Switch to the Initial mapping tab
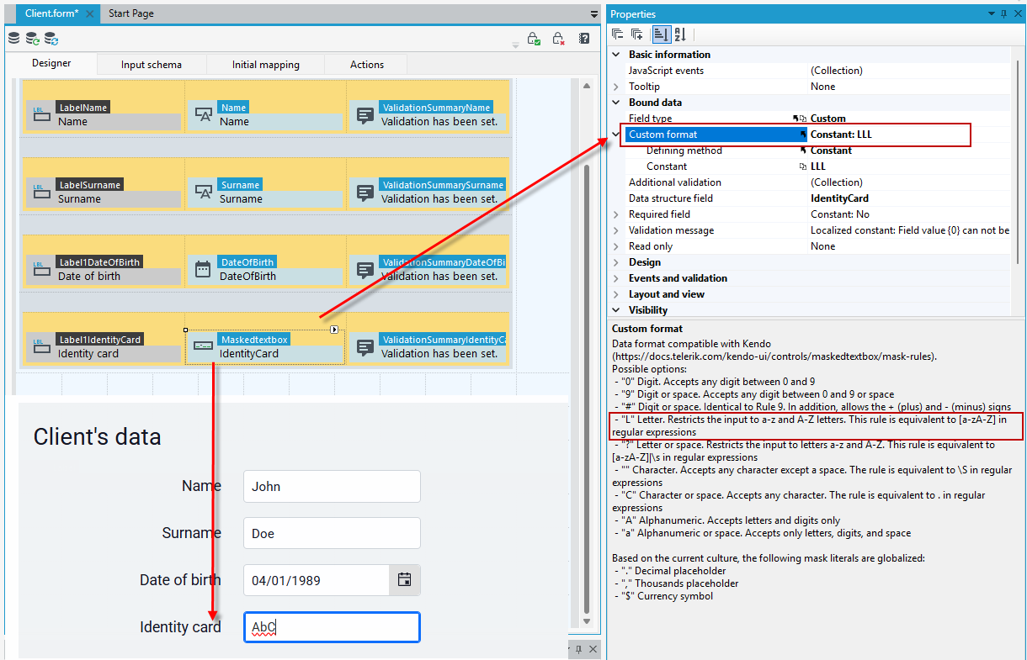This screenshot has height=660, width=1027. 266,65
